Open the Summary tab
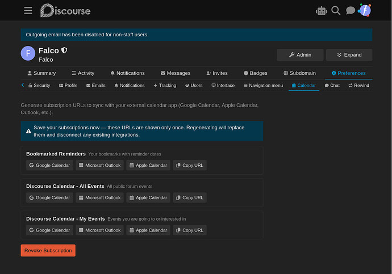The height and width of the screenshot is (274, 392). 41,73
